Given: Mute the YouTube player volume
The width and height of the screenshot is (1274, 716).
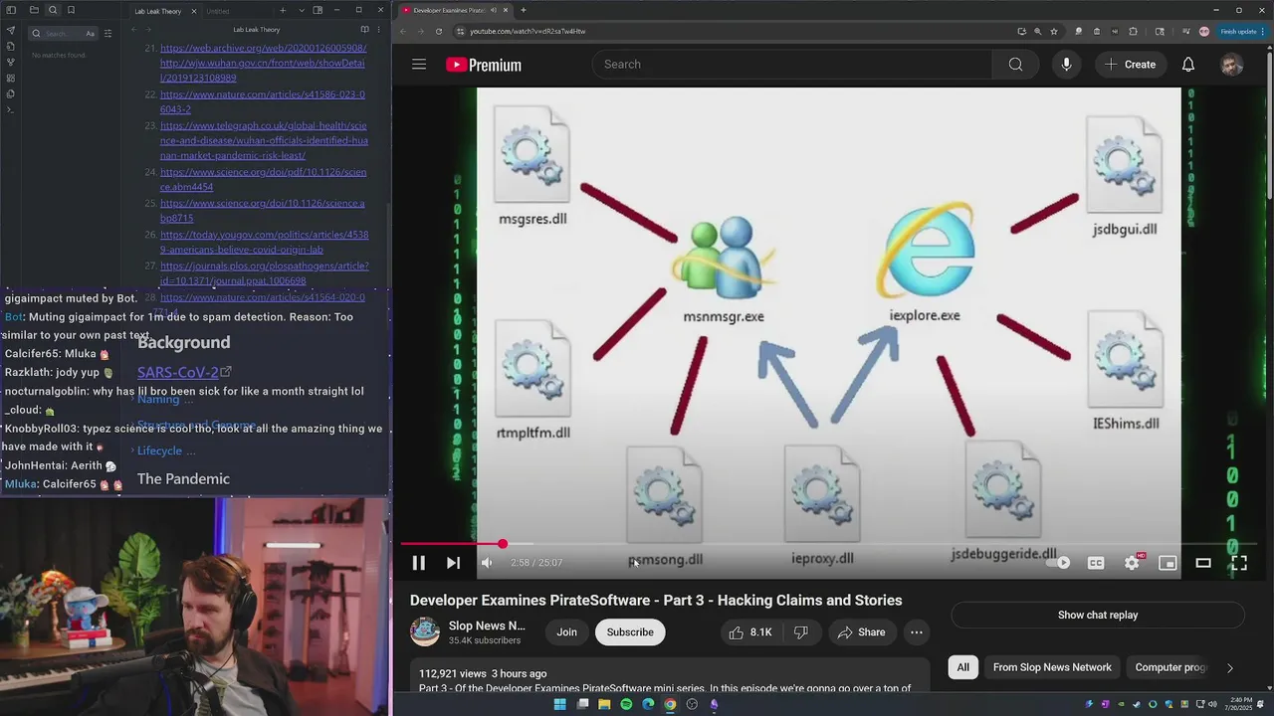Looking at the screenshot, I should click(x=487, y=563).
